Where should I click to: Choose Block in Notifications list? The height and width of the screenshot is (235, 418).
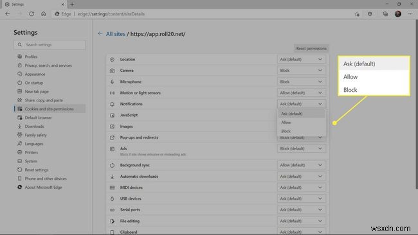(302, 131)
